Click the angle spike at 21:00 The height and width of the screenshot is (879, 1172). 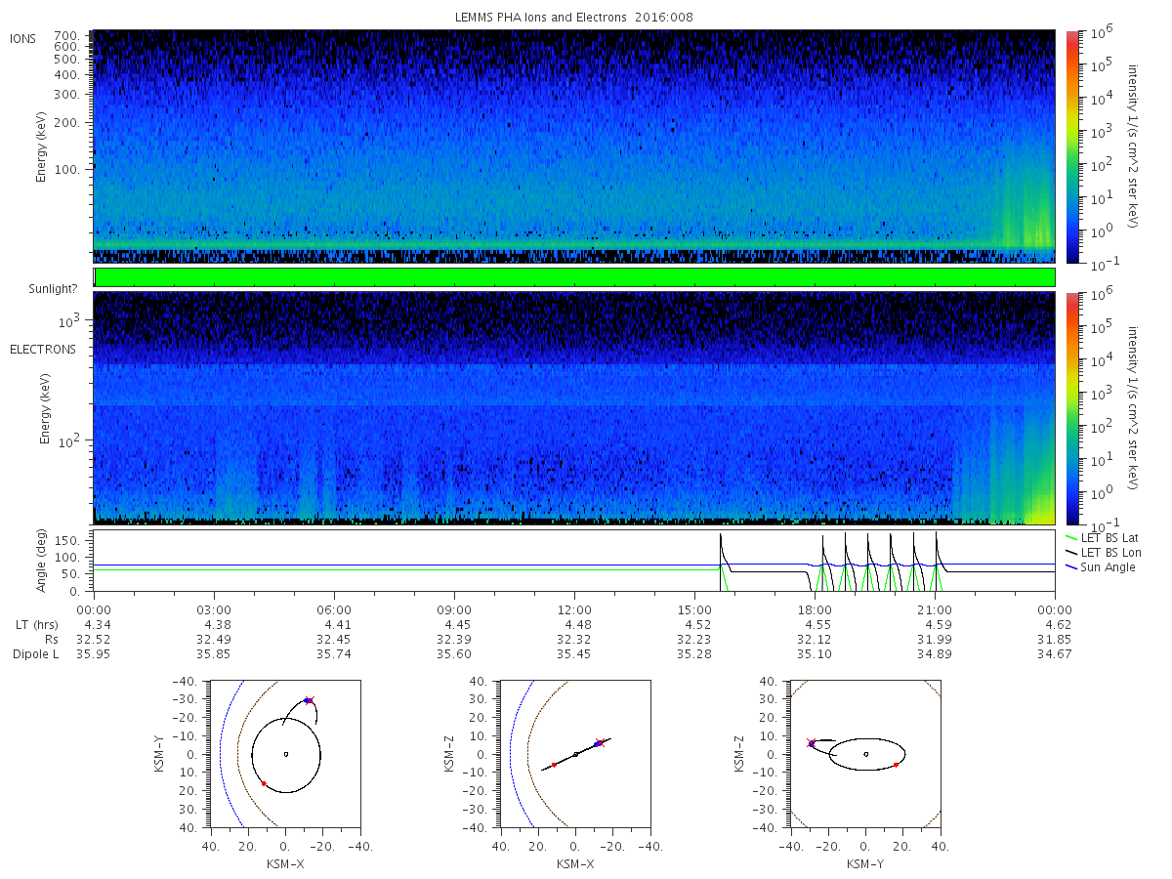pos(938,561)
